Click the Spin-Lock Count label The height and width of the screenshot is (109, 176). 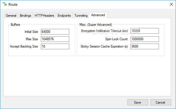[116, 39]
